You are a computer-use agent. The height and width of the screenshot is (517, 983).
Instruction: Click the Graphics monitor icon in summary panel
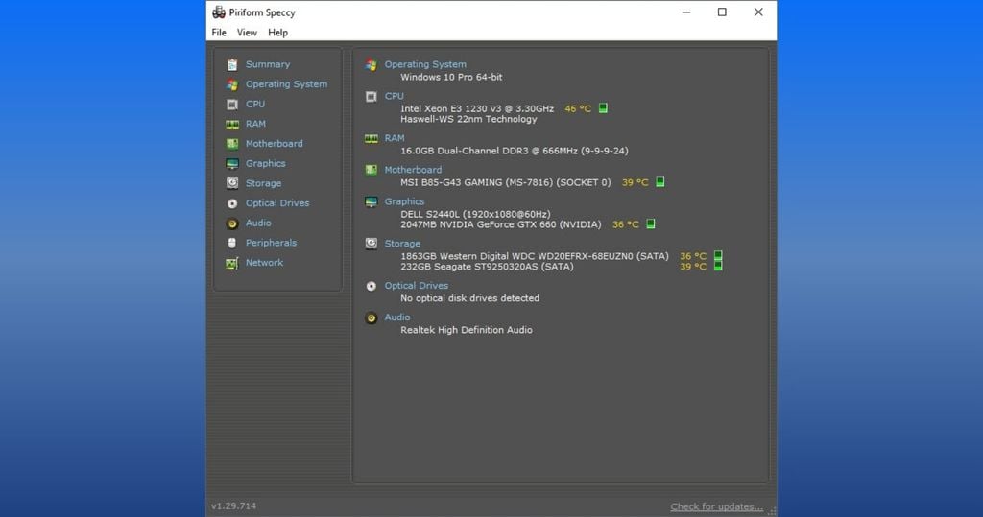(372, 201)
